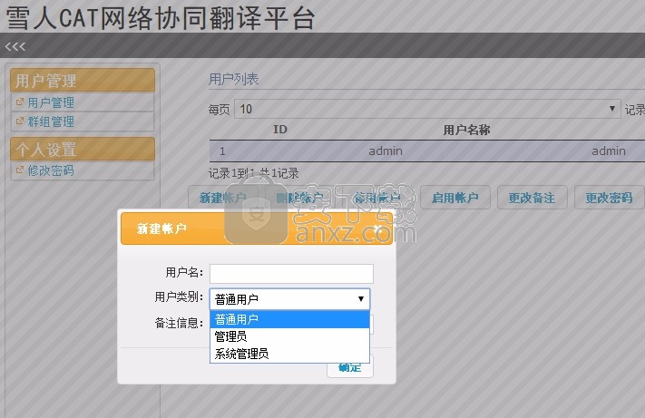Select the admin row in user list

427,151
